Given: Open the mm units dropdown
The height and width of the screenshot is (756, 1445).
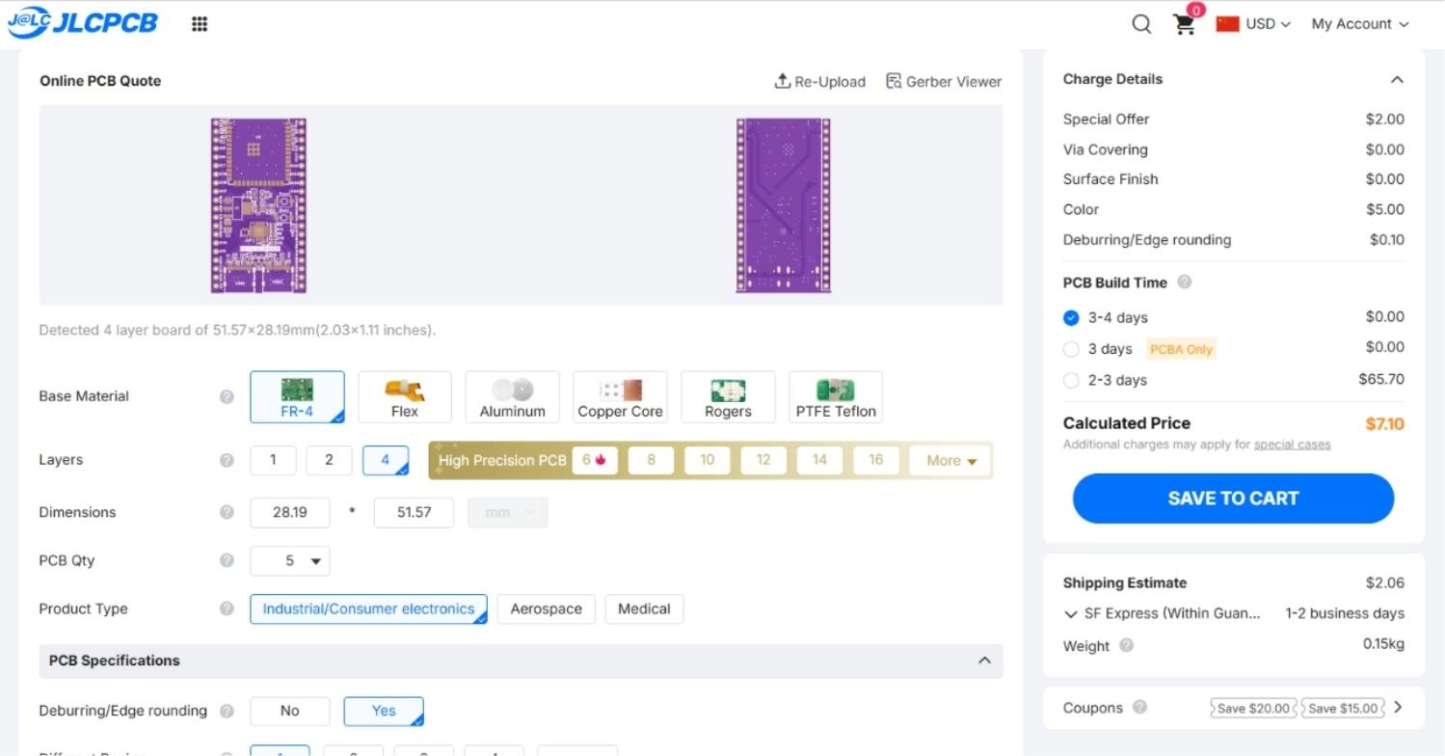Looking at the screenshot, I should pyautogui.click(x=508, y=513).
